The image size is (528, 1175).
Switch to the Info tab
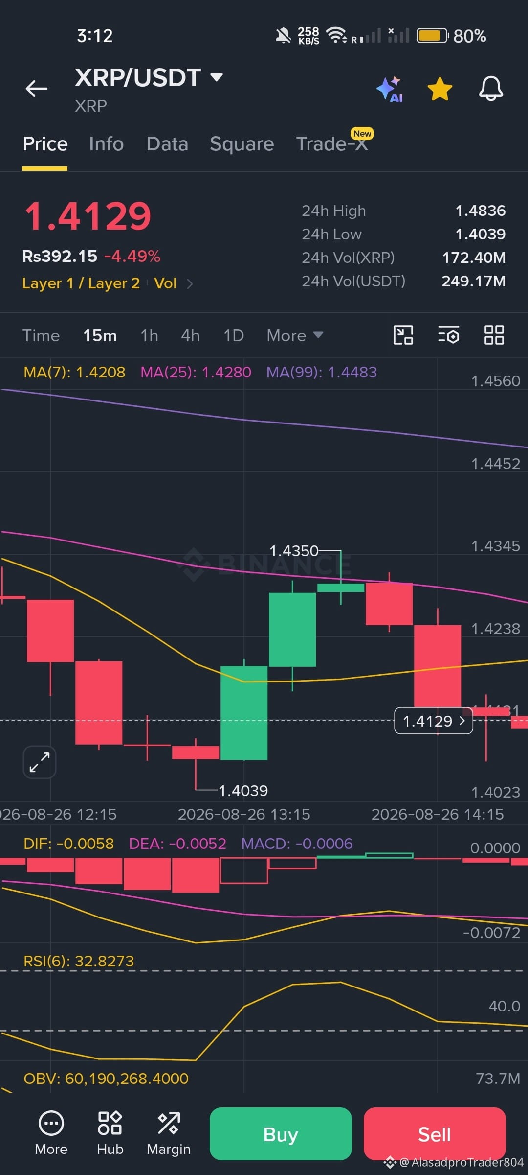(106, 144)
